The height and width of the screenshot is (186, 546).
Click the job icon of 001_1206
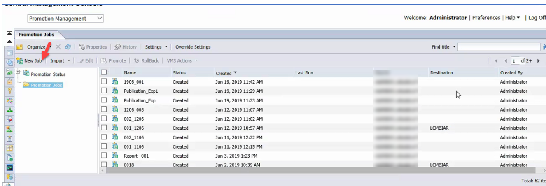click(115, 128)
